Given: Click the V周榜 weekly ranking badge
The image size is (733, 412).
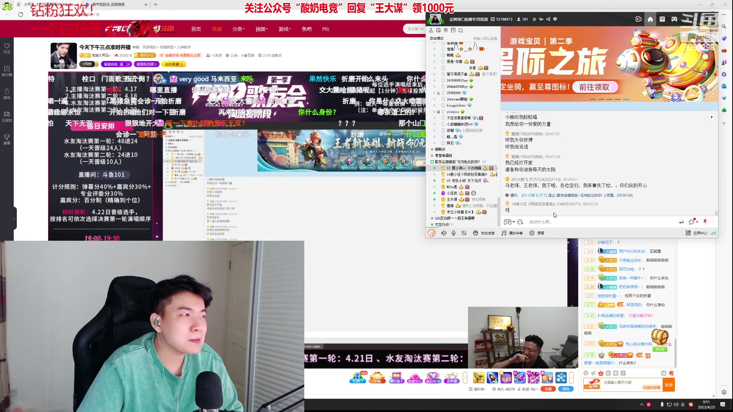Looking at the screenshot, I should (89, 64).
